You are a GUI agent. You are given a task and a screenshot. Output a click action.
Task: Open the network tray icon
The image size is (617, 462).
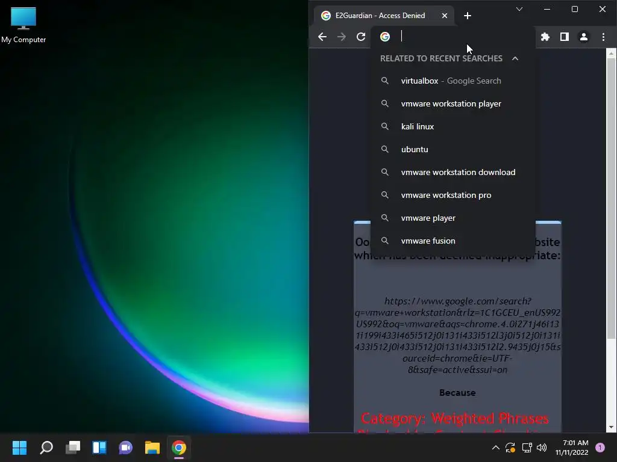pyautogui.click(x=527, y=448)
